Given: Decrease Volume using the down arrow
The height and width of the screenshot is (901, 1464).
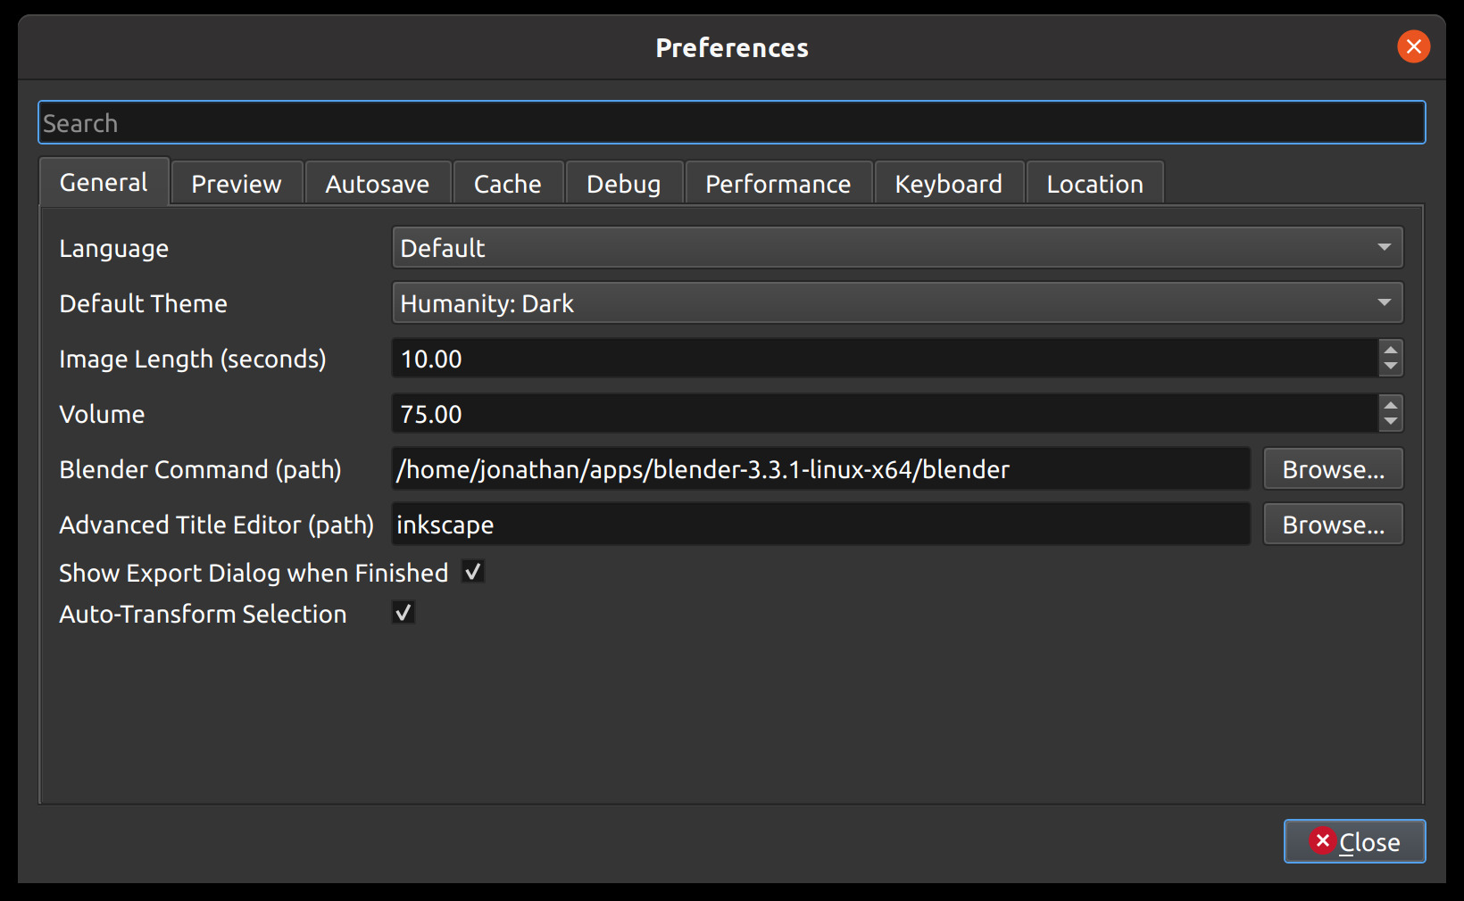Looking at the screenshot, I should pos(1390,422).
